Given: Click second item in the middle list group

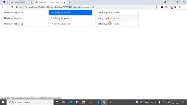Looking at the screenshot, I should (70, 18).
